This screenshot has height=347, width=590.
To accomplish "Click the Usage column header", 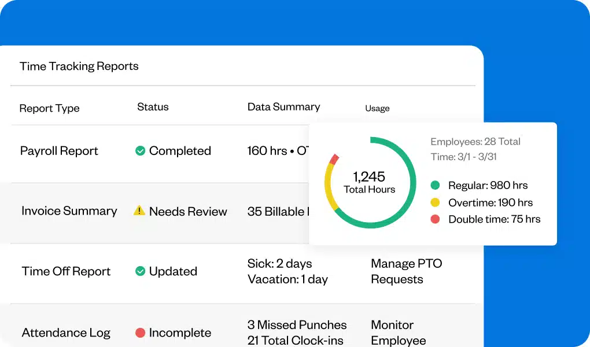I will (376, 108).
